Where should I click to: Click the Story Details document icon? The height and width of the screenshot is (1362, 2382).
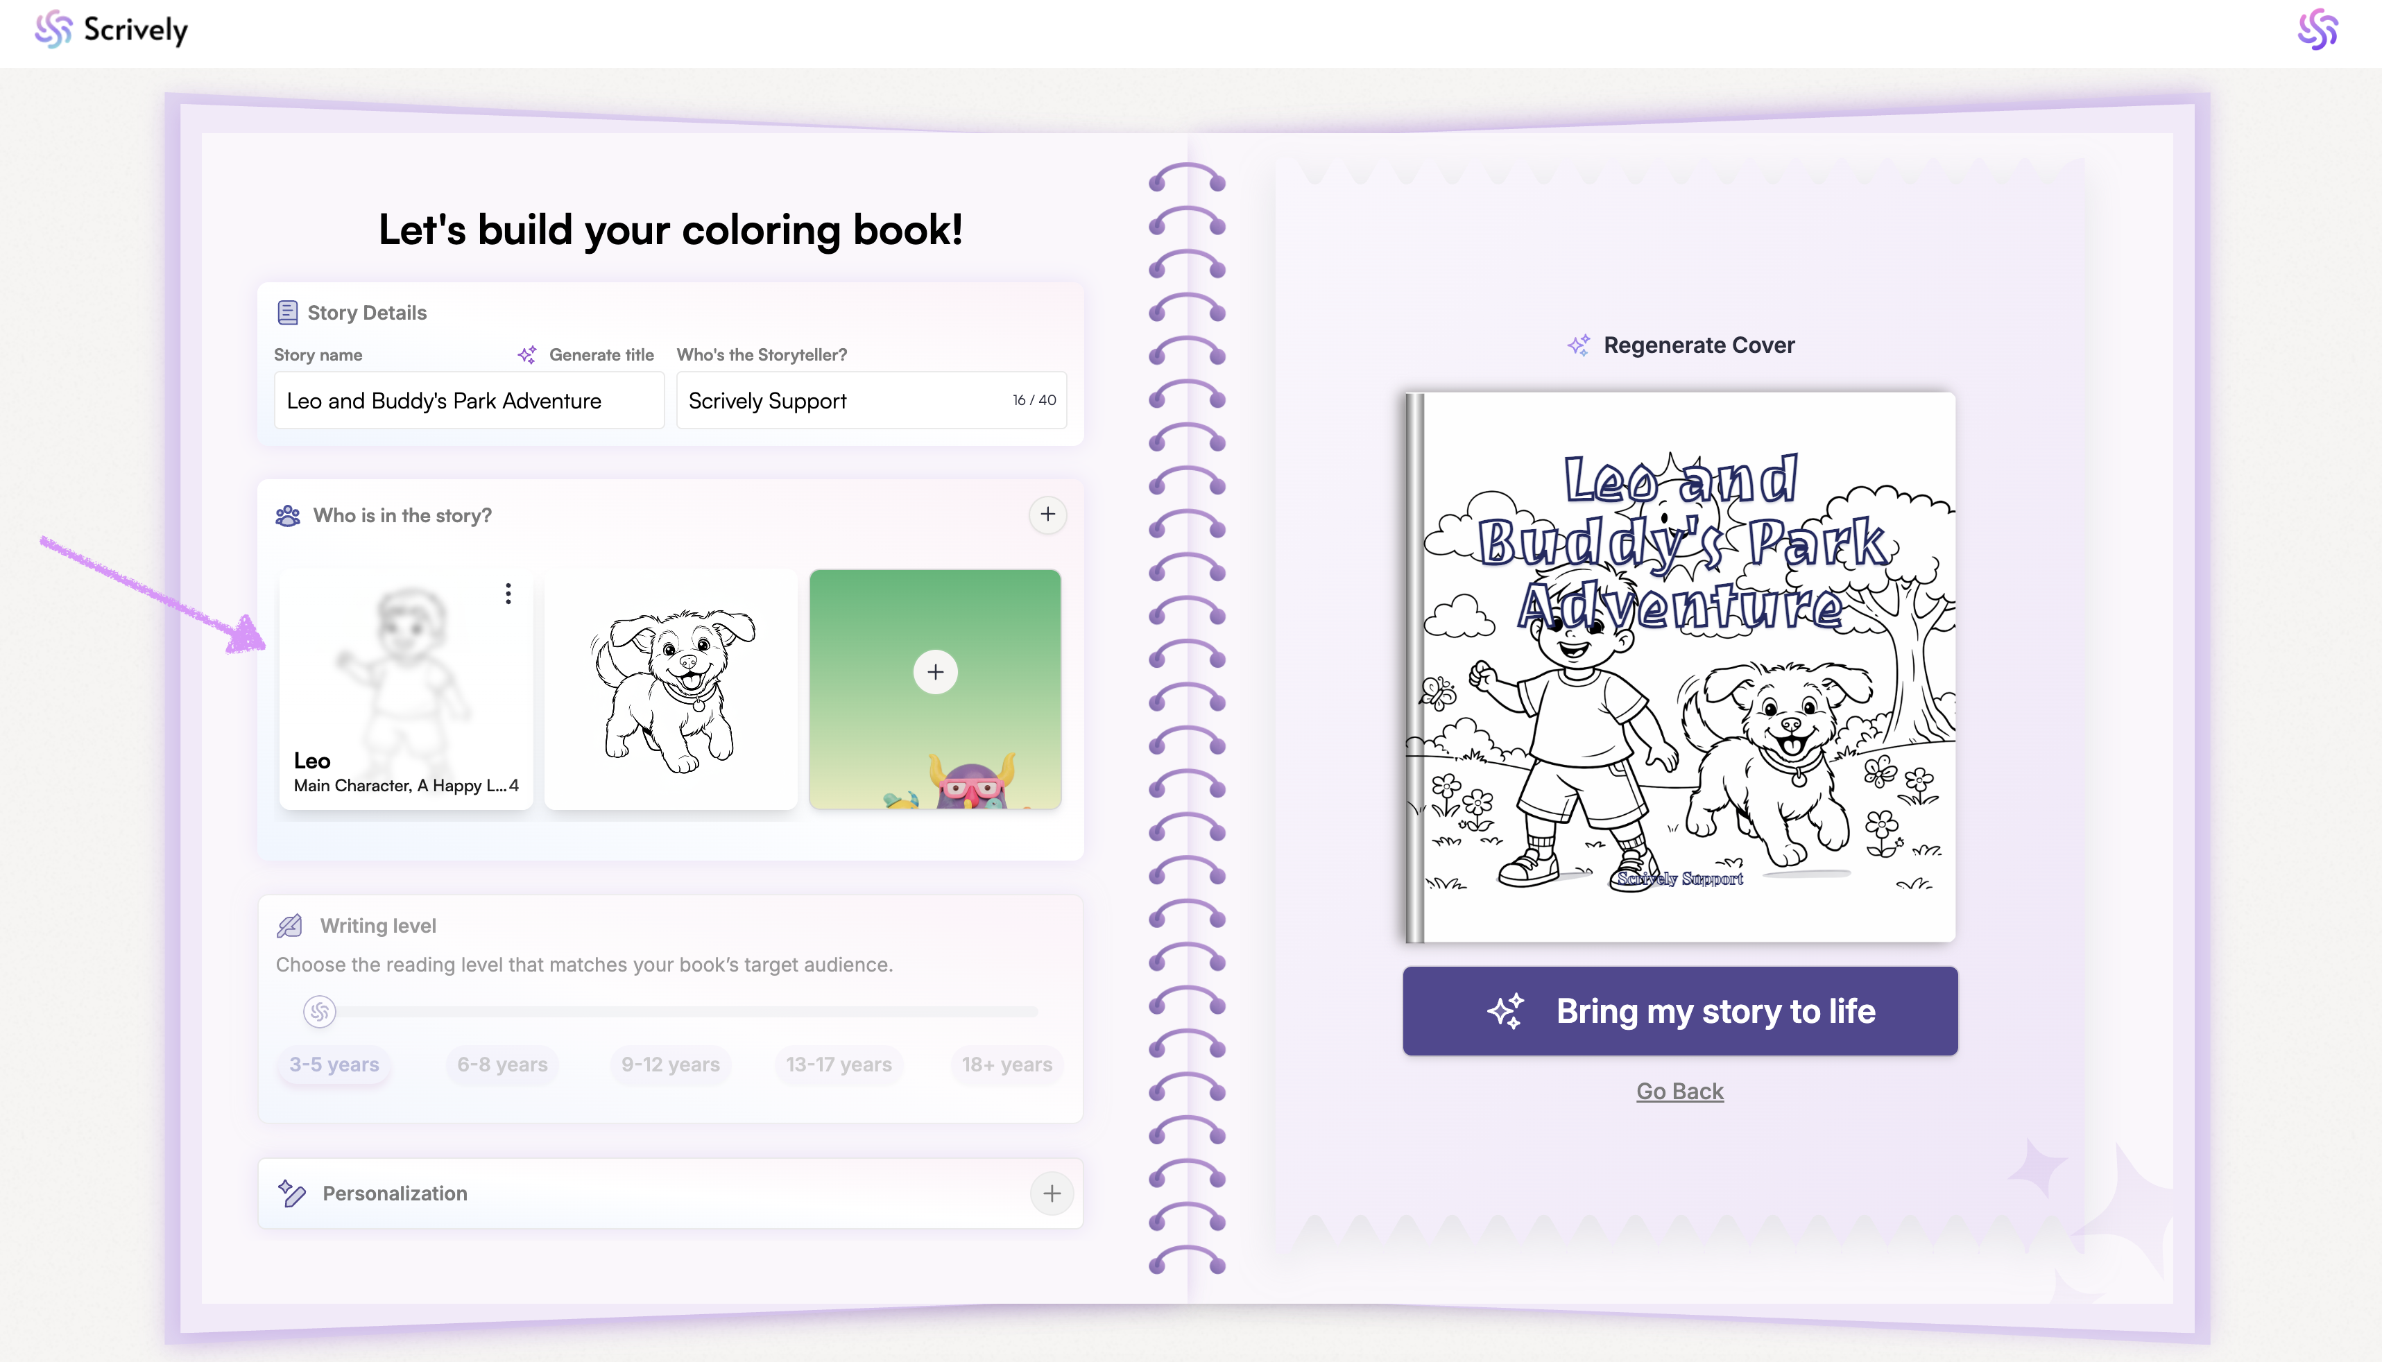click(287, 313)
